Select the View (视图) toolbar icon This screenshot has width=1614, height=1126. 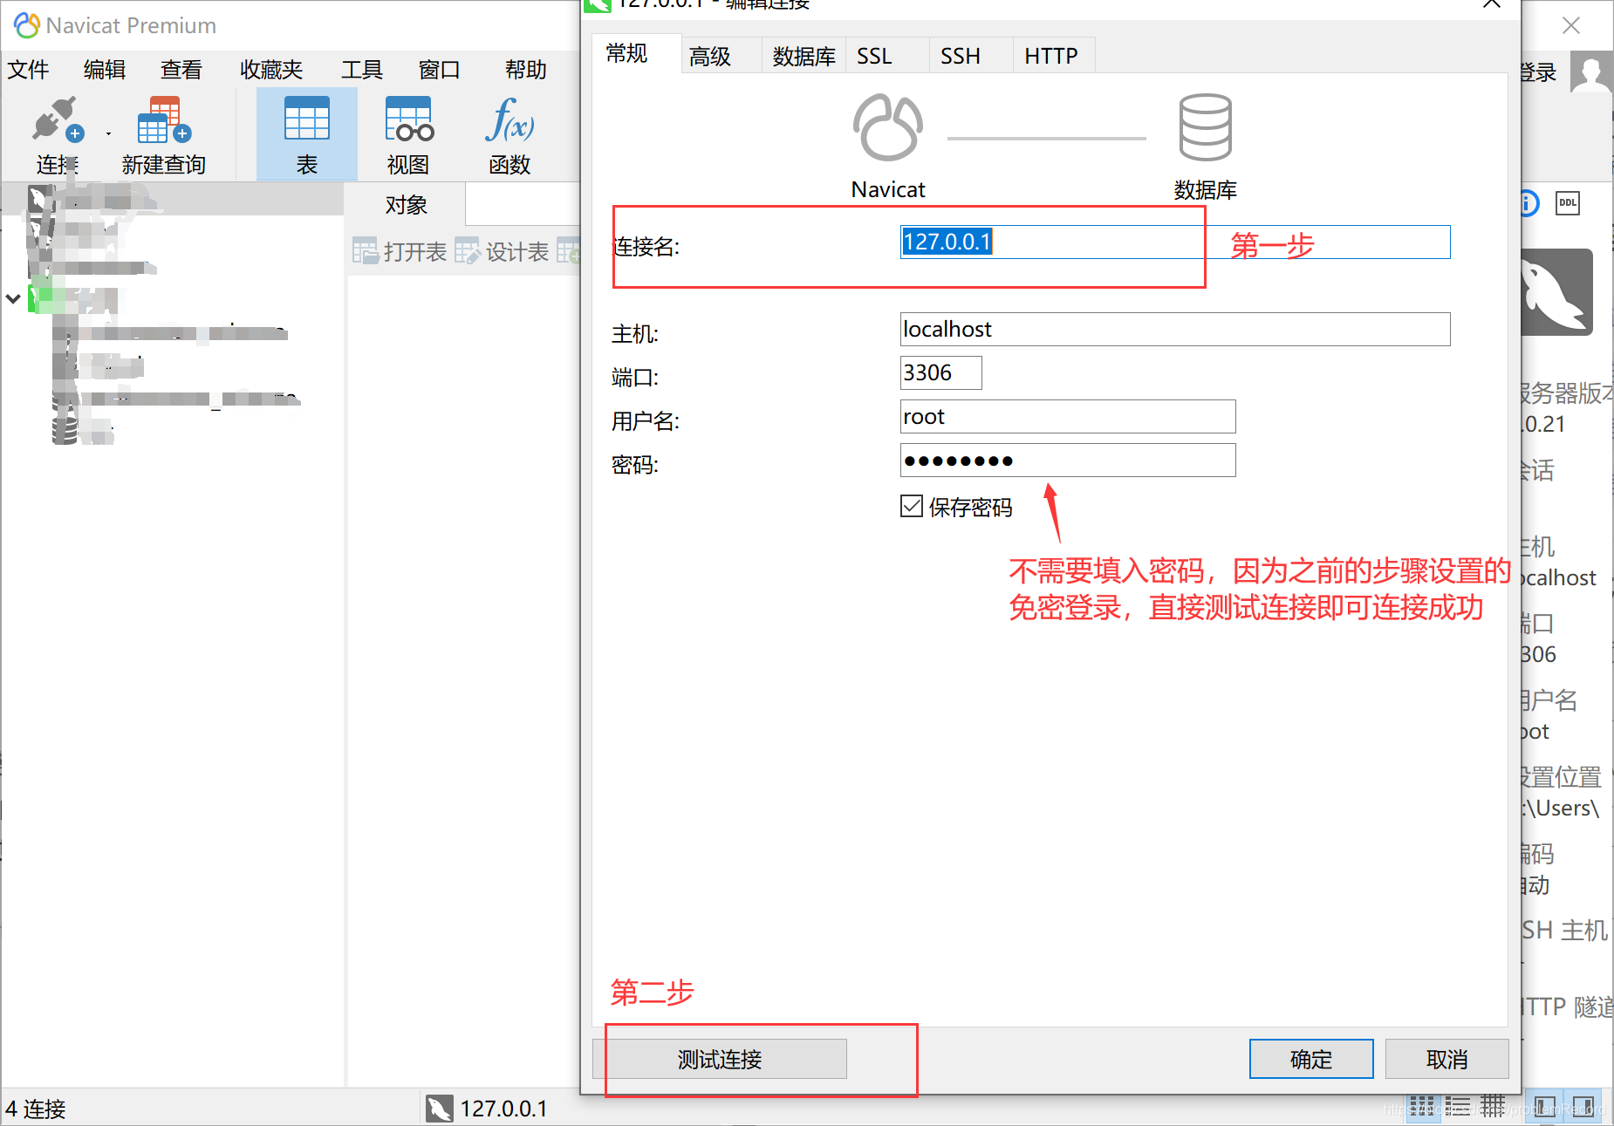click(x=409, y=119)
